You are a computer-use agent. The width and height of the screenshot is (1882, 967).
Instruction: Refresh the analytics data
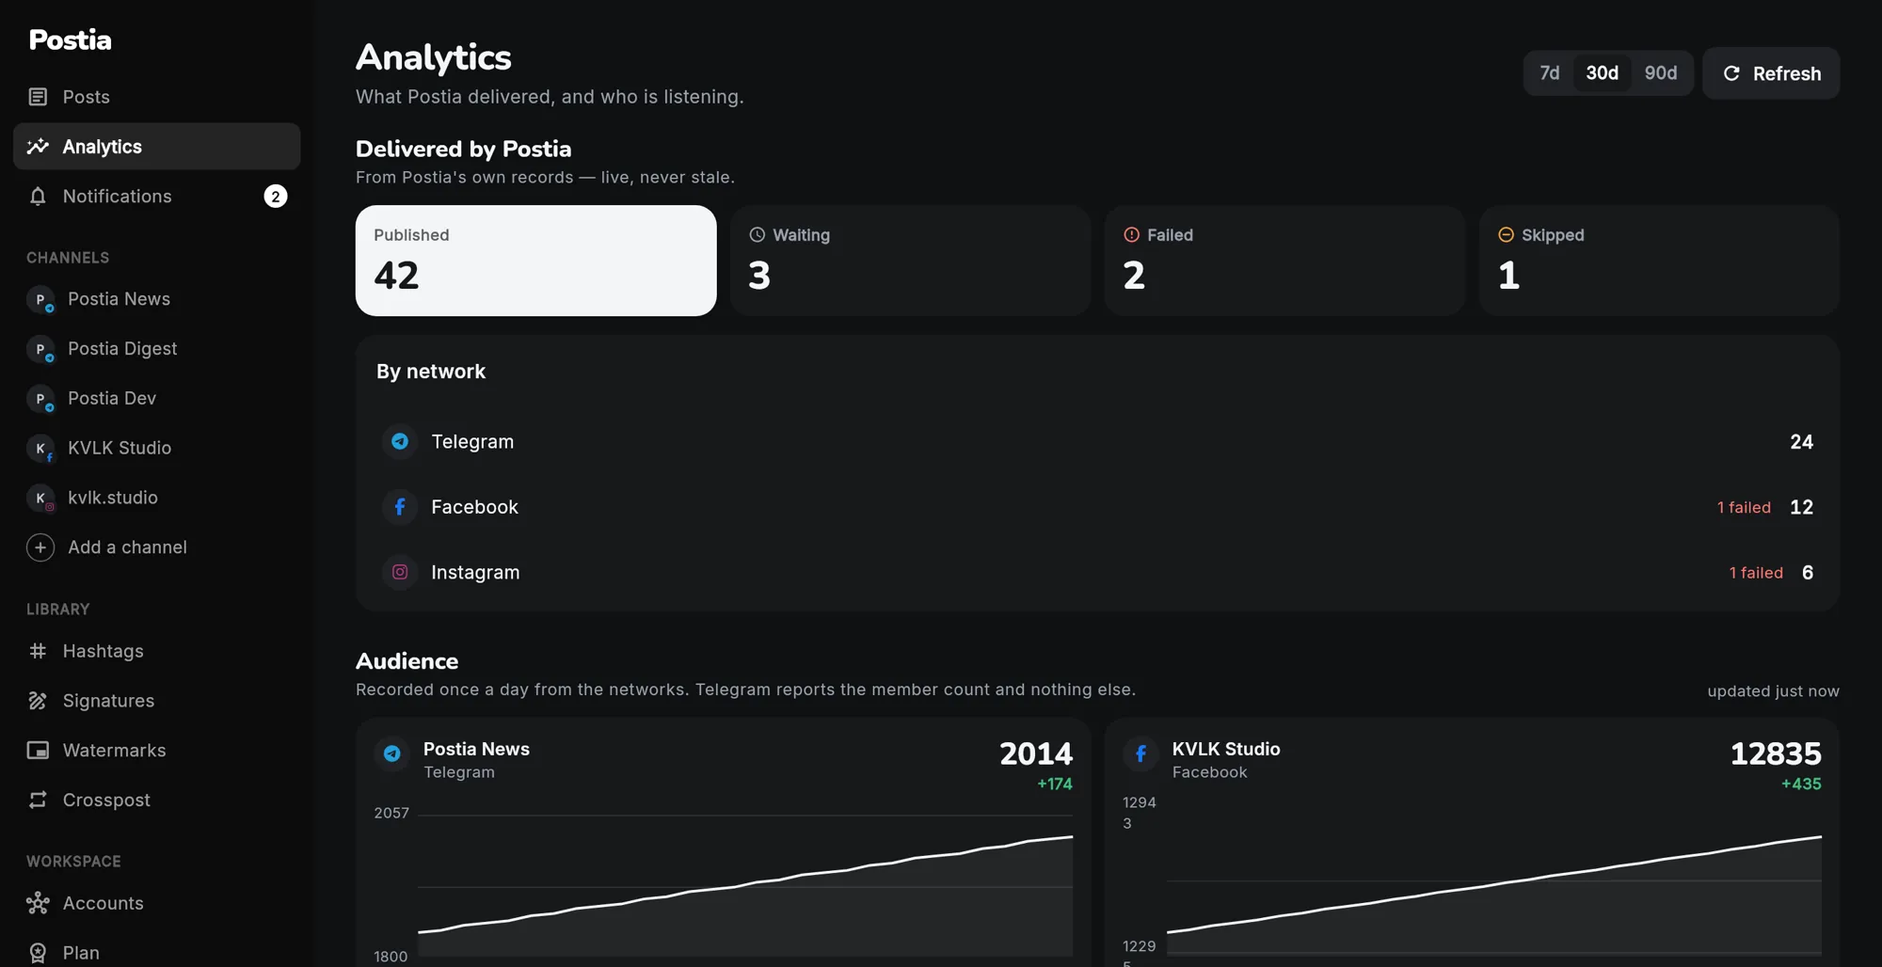(1771, 72)
